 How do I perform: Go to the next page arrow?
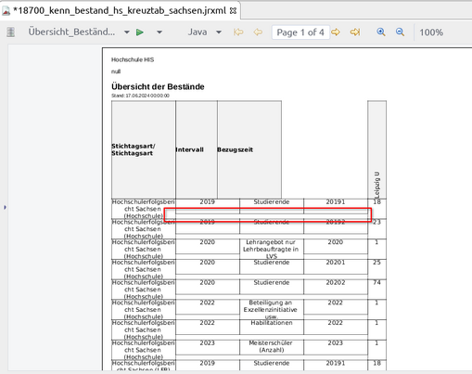[336, 32]
